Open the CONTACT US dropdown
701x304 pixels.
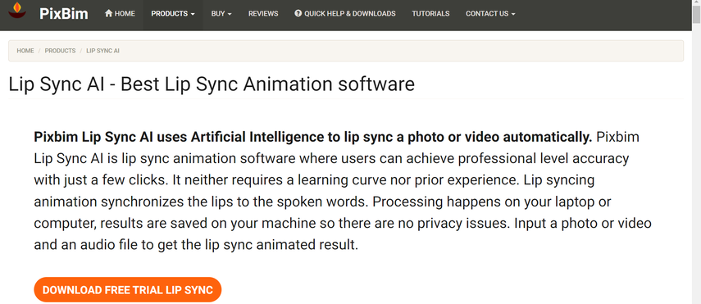point(490,13)
